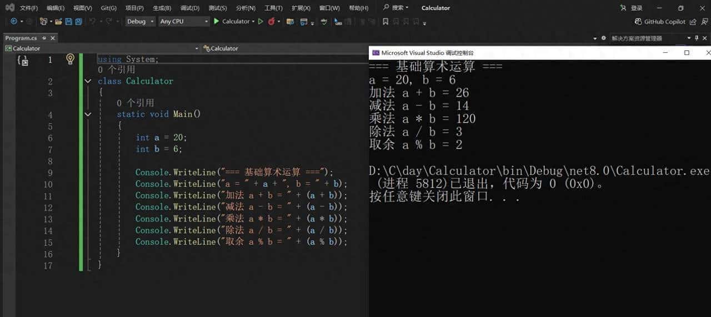Open the navigate backward history dropdown arrow
711x317 pixels.
coord(22,21)
